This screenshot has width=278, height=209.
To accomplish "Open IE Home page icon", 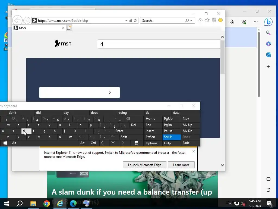I will (x=201, y=20).
